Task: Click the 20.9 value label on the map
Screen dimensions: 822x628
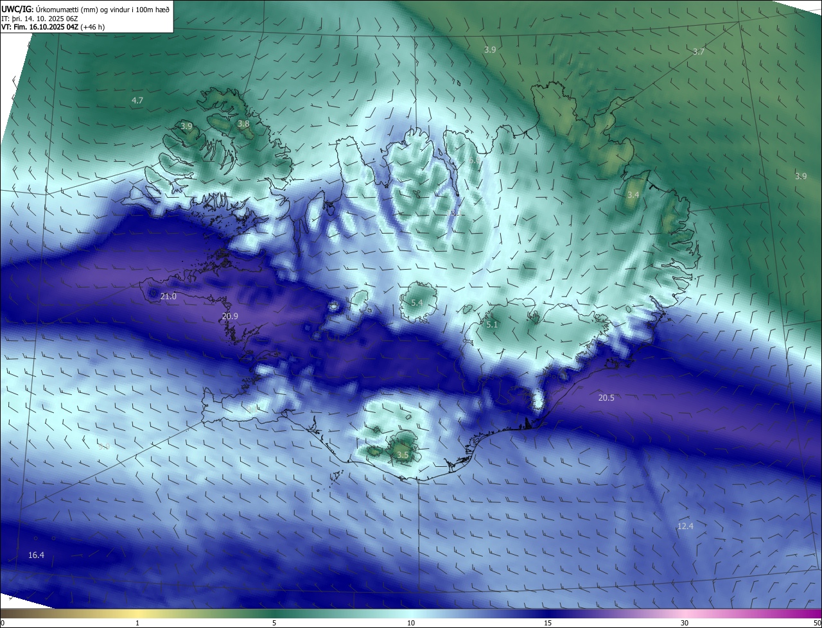Action: [x=230, y=316]
